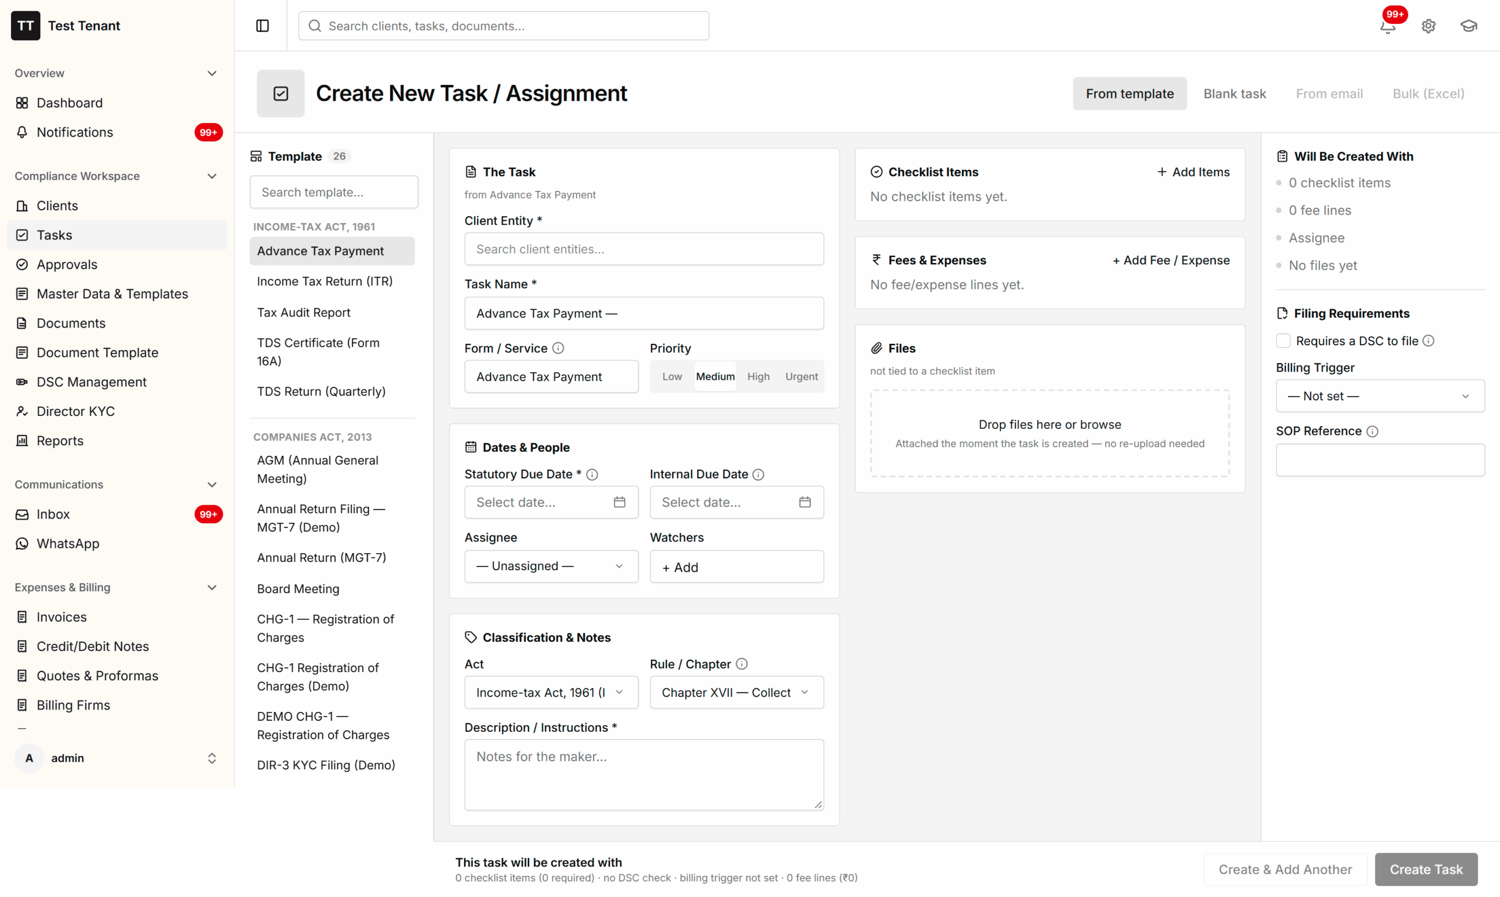Click the WhatsApp sidebar icon
Screen dimensions: 1500x897
(22, 543)
